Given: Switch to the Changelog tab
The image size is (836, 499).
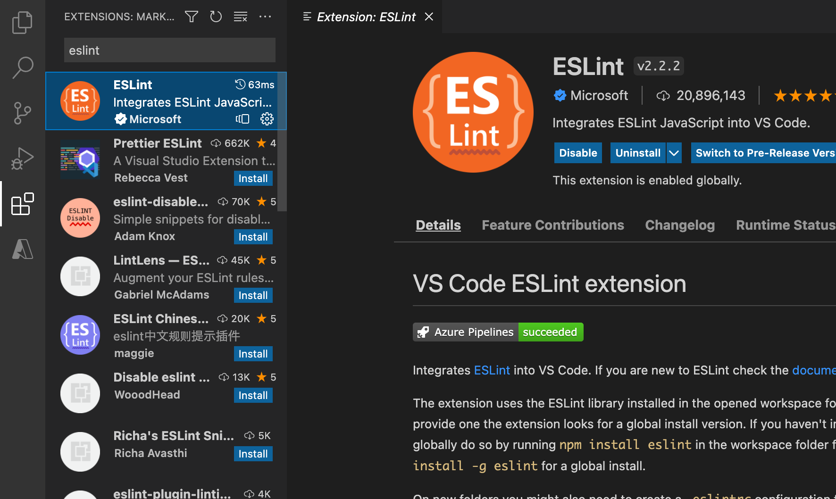Looking at the screenshot, I should (679, 225).
